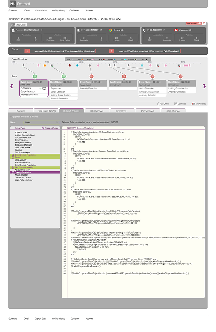Click the red 93 score circle
Screen dimensions: 216x332
[91, 76]
